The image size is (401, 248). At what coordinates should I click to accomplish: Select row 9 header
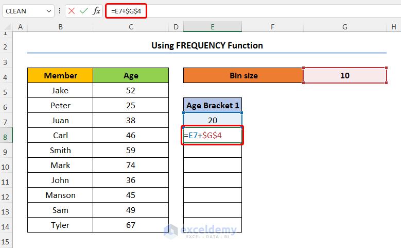point(6,151)
